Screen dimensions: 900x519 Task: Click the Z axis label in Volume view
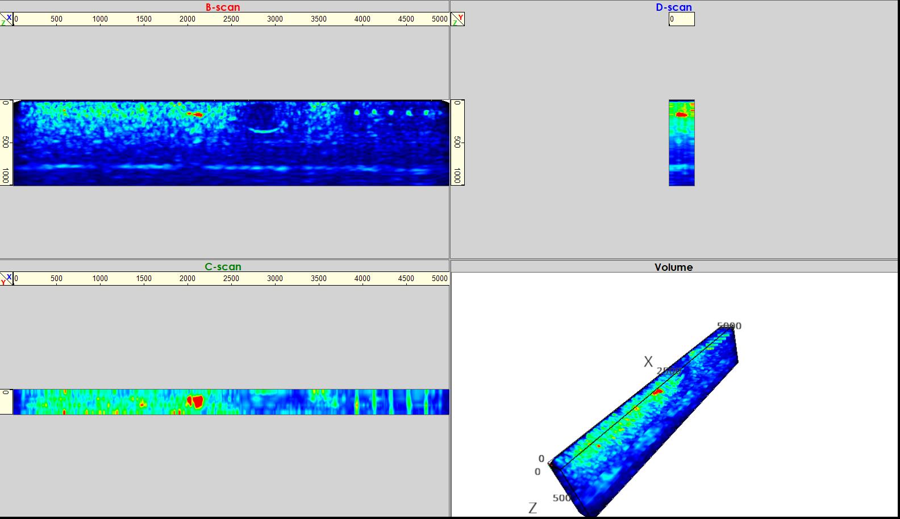(x=532, y=508)
